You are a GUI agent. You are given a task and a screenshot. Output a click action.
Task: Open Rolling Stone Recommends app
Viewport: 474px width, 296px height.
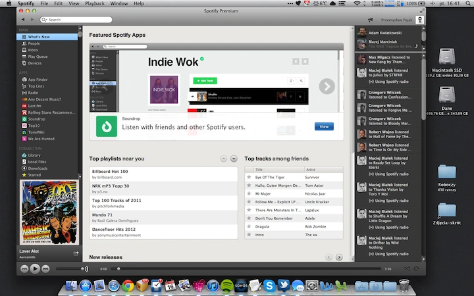click(x=47, y=112)
